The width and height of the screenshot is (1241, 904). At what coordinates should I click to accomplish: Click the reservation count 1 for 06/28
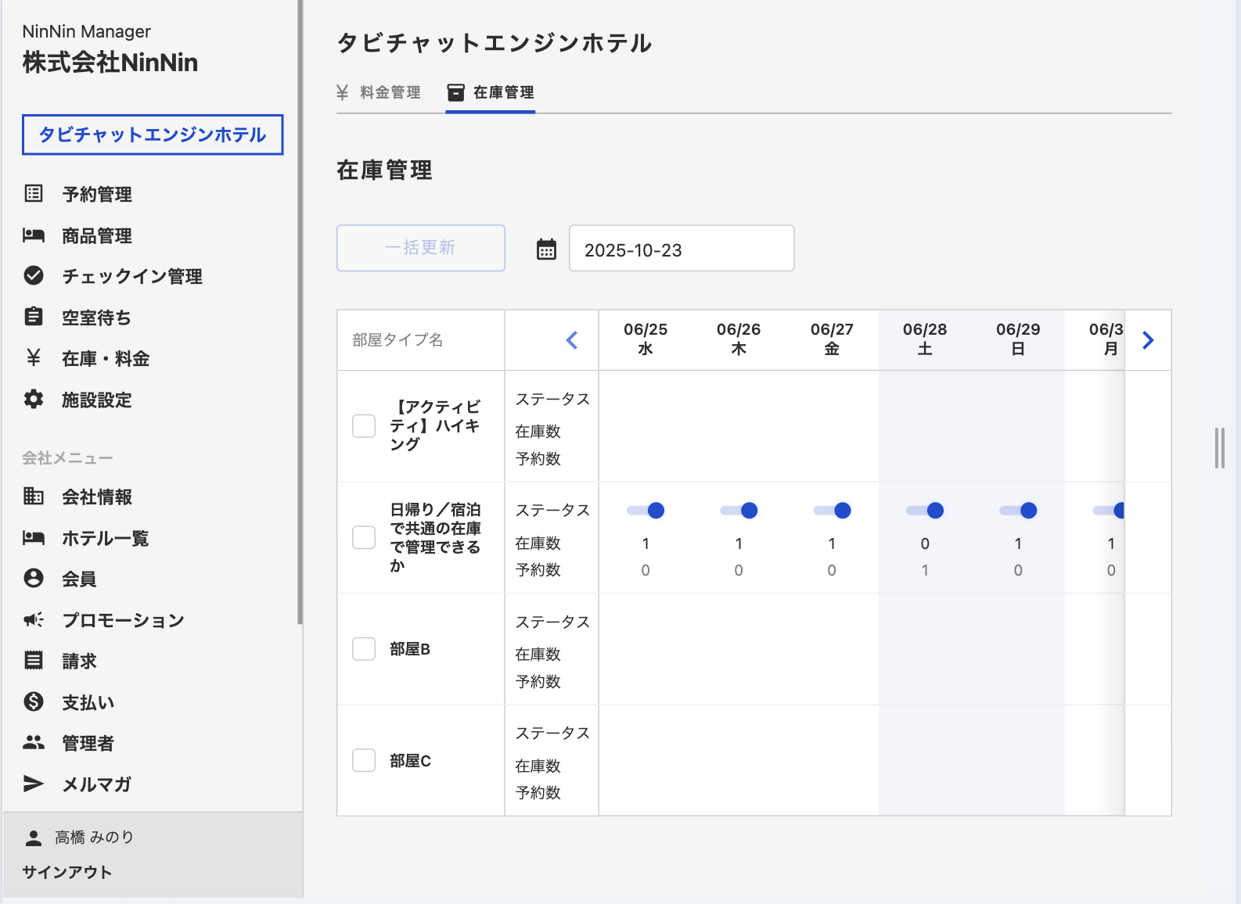[925, 570]
